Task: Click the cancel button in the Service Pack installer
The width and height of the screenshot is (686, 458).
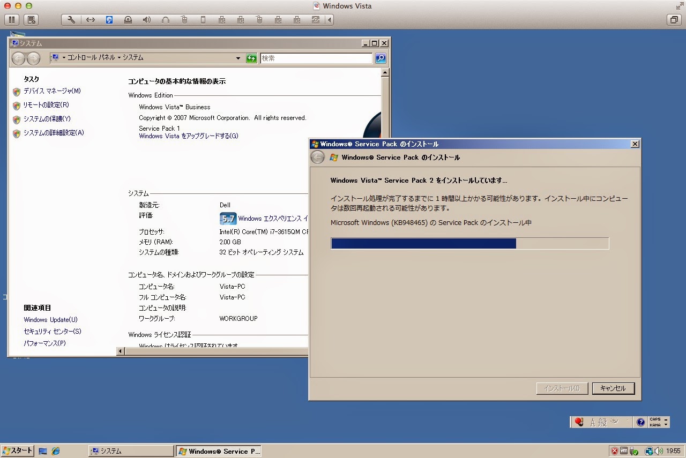Action: (613, 388)
